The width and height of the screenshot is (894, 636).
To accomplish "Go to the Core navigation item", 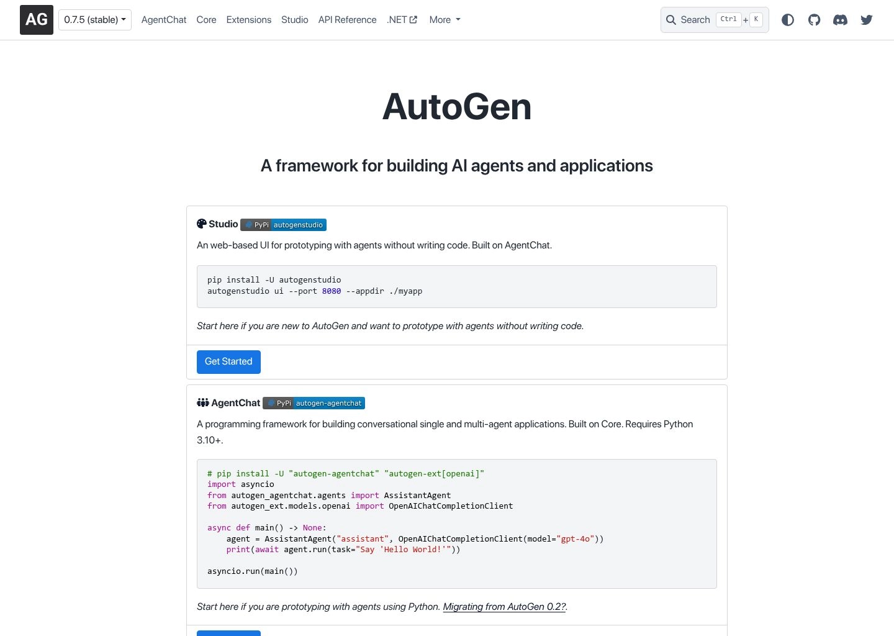I will click(206, 20).
